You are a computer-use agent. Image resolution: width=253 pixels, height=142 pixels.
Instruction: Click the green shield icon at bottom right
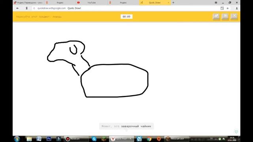pyautogui.click(x=236, y=132)
